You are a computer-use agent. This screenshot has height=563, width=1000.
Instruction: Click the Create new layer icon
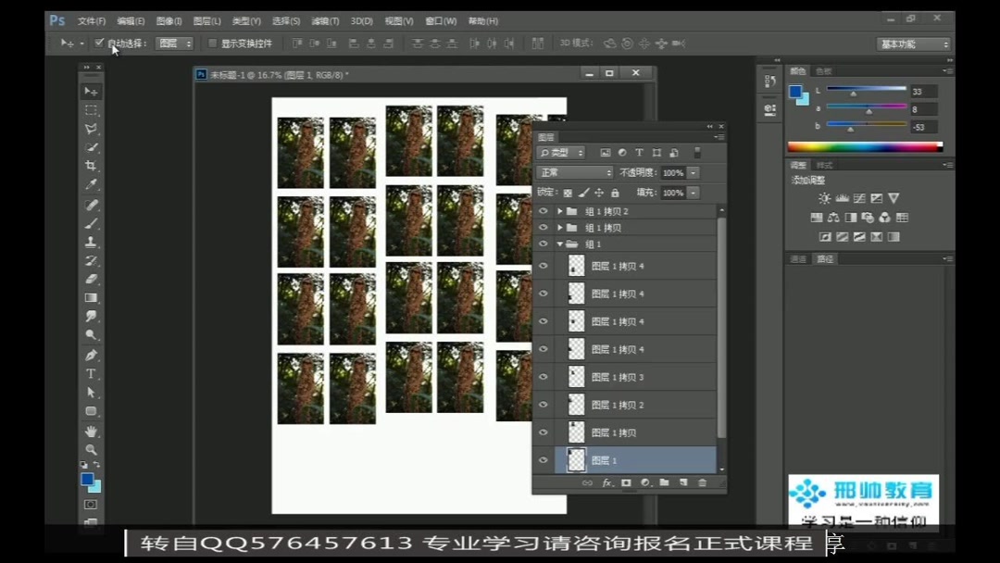coord(682,482)
